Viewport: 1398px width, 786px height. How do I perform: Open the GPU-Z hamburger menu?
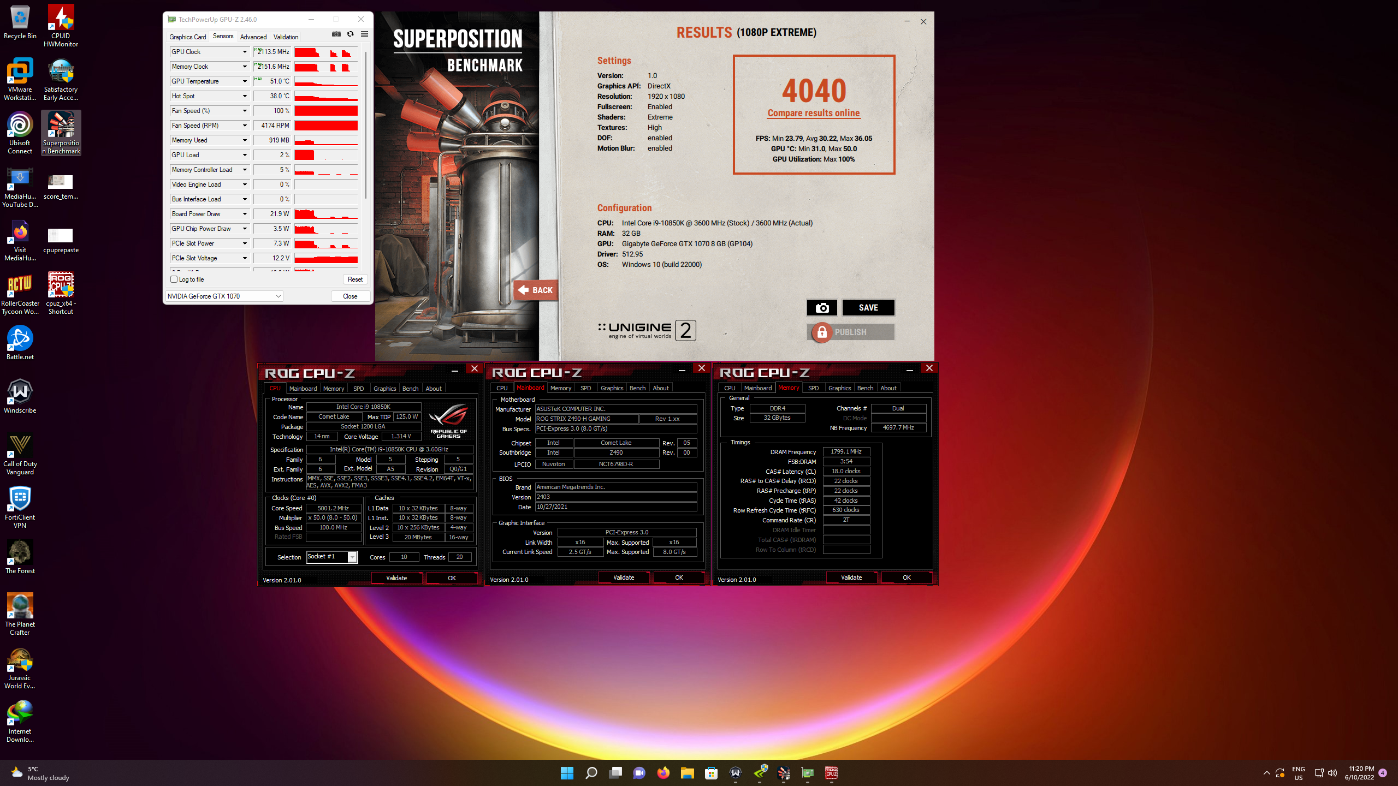pos(364,34)
